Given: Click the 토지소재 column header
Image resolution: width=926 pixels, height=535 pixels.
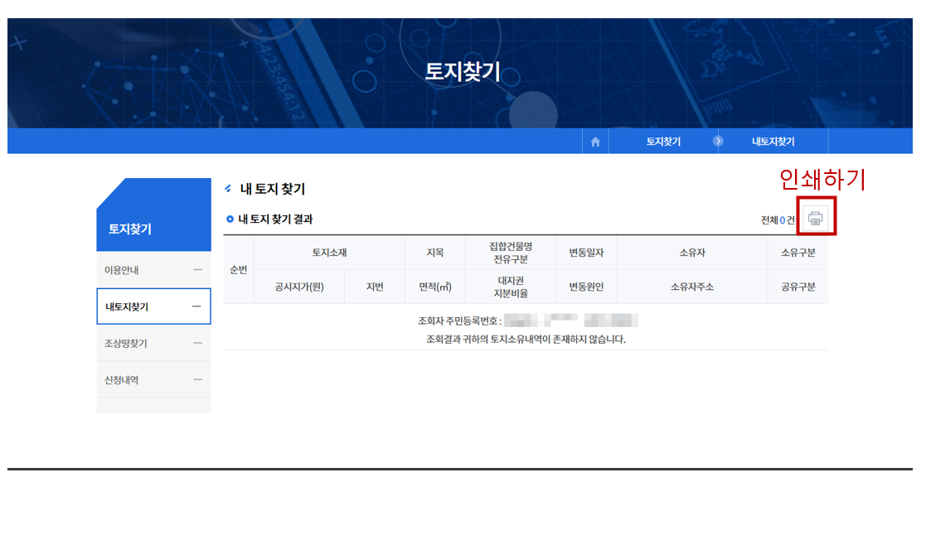Looking at the screenshot, I should coord(329,253).
